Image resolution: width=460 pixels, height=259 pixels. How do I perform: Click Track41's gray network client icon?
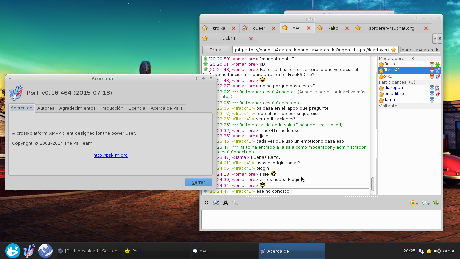coord(438,70)
